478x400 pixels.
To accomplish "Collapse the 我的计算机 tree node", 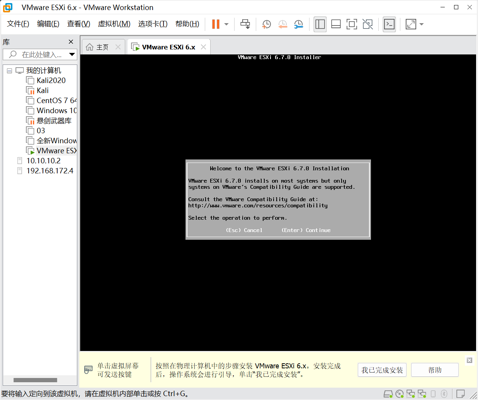I will coord(10,71).
